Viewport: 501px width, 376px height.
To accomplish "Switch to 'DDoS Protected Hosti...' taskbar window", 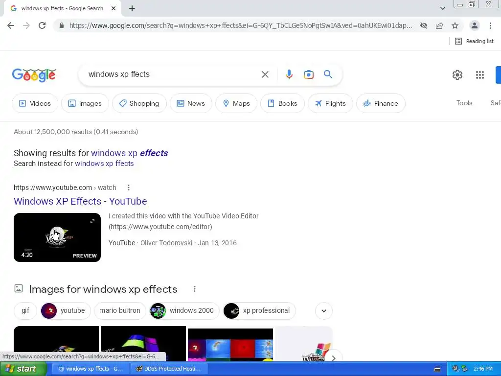I will point(169,369).
